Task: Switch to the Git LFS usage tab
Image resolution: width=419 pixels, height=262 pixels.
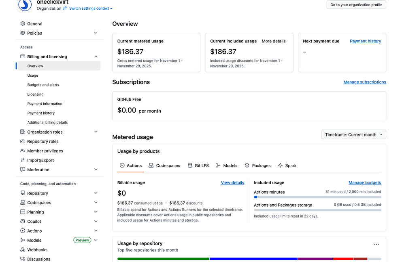Action: (x=198, y=166)
